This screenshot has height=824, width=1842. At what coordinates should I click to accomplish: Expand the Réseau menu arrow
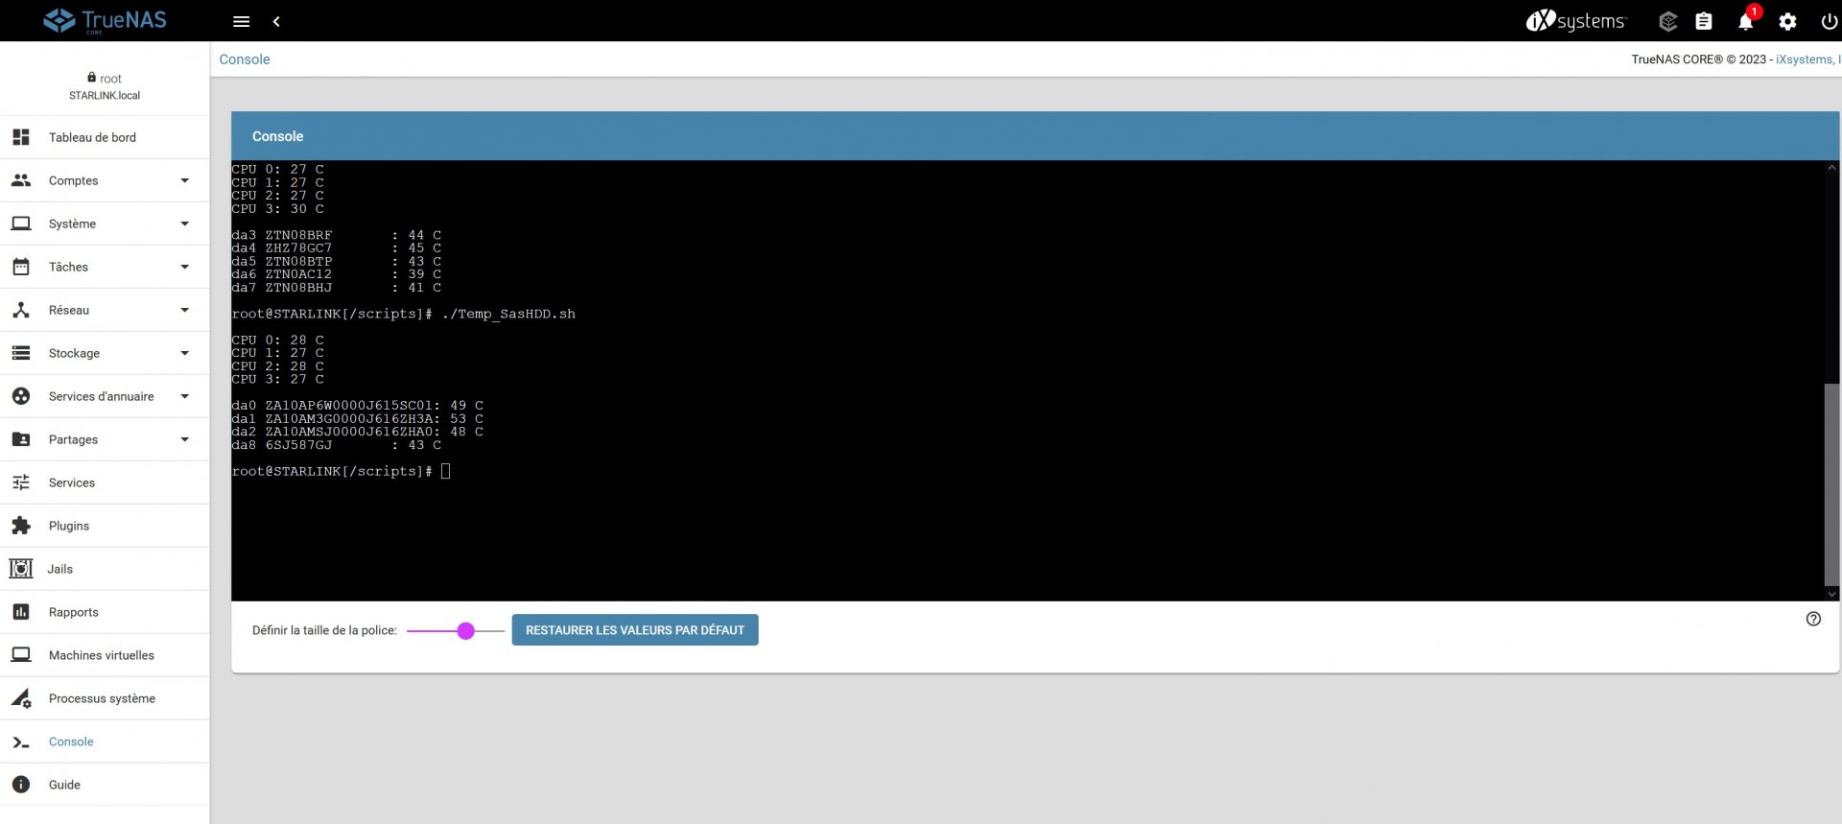click(185, 310)
